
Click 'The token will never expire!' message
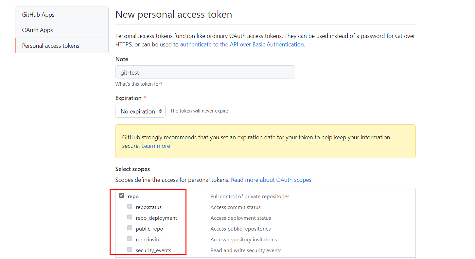point(200,111)
